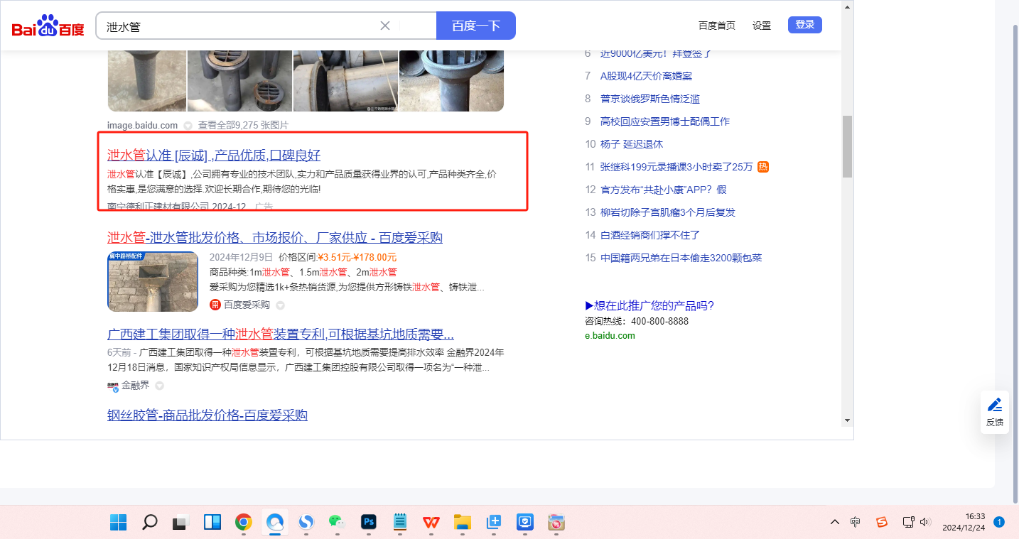1019x539 pixels.
Task: Clear the search box with the X icon
Action: pos(385,26)
